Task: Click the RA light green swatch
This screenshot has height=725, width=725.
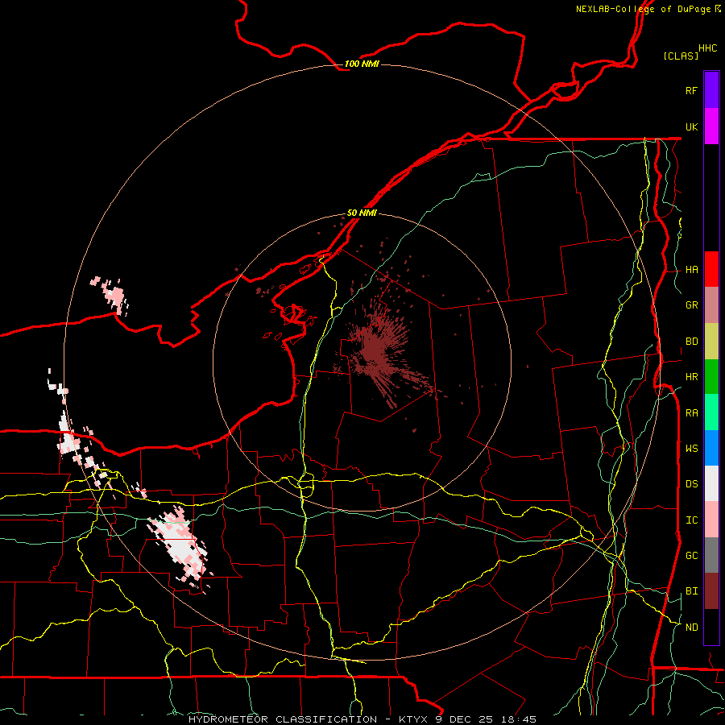Action: [711, 412]
